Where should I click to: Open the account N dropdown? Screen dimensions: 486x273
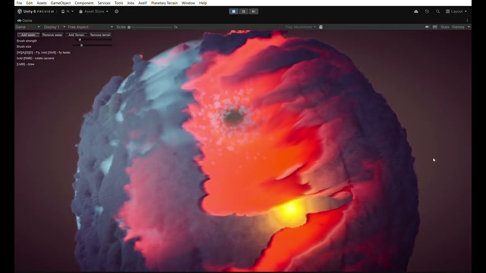pos(67,11)
